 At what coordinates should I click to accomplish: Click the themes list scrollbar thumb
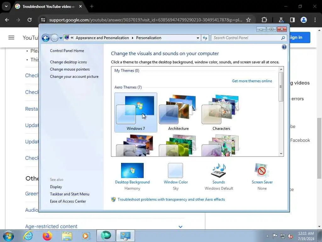pyautogui.click(x=281, y=87)
